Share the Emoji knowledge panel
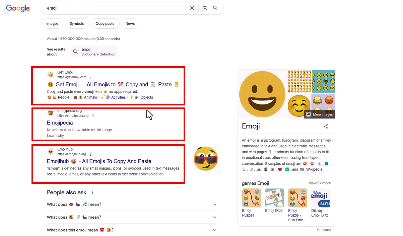The height and width of the screenshot is (236, 403). point(326,127)
